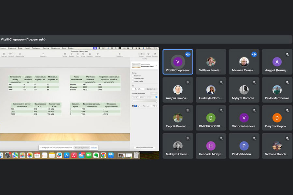Click the Play slideshow icon in Keynote toolbar

point(43,54)
